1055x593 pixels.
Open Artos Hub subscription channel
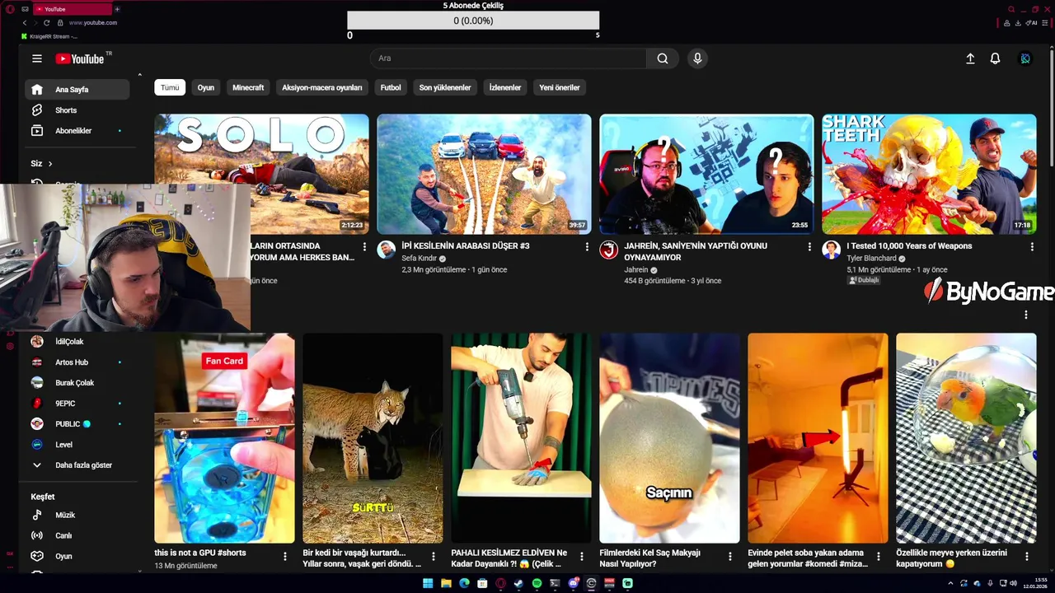coord(77,362)
